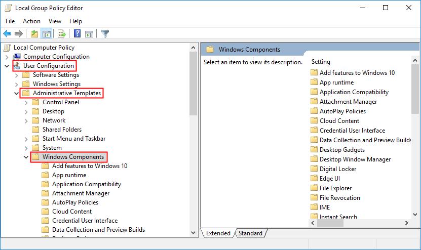Toggle the Show/Hide Console Tree icon
Screen dimensions: 421x250
click(x=46, y=34)
